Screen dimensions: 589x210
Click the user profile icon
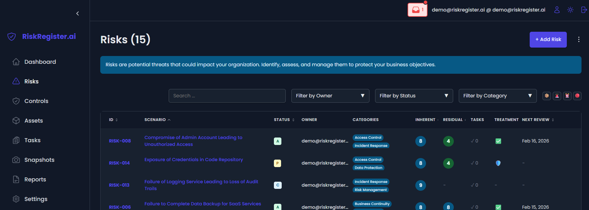557,10
